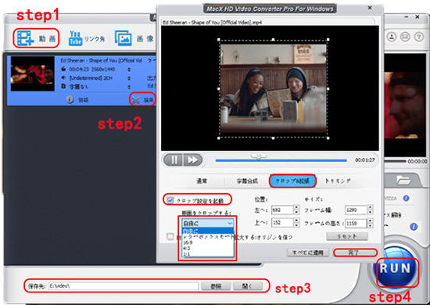Click the info (情報) icon under video
The image size is (430, 305).
[x=70, y=99]
